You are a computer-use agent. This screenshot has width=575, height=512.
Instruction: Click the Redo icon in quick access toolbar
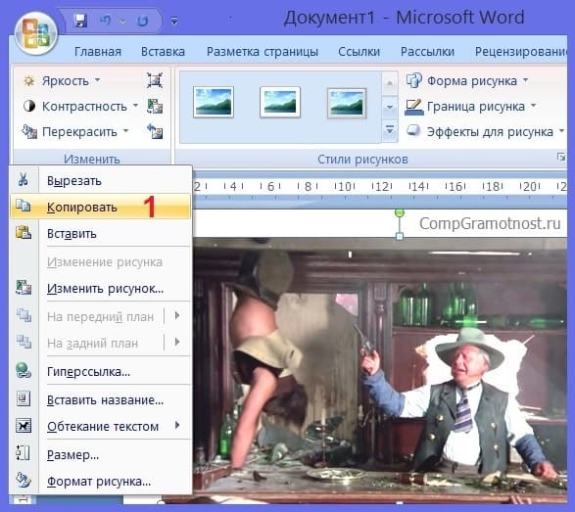142,21
